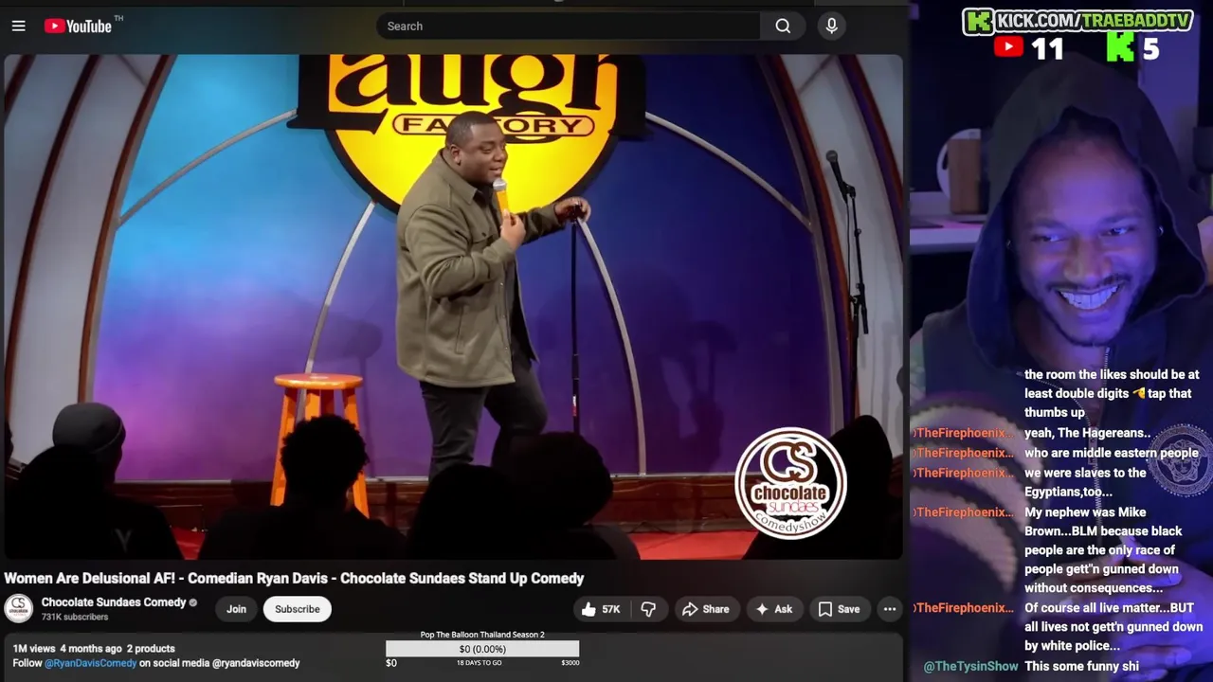Click the verified badge beside channel name
This screenshot has width=1213, height=682.
point(193,602)
